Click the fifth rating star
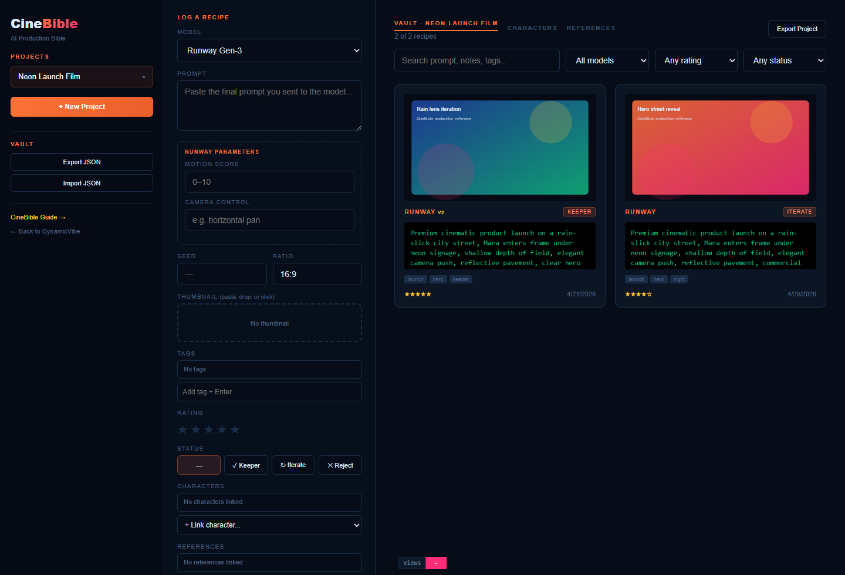Viewport: 845px width, 575px height. (x=235, y=429)
